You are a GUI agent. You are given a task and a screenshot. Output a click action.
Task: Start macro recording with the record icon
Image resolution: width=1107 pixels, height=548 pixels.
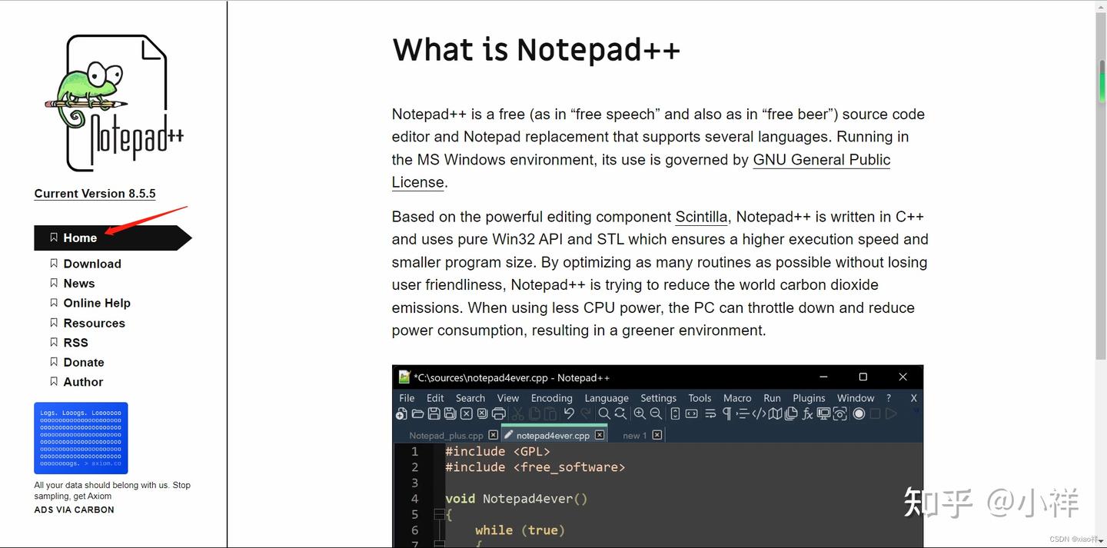point(859,413)
